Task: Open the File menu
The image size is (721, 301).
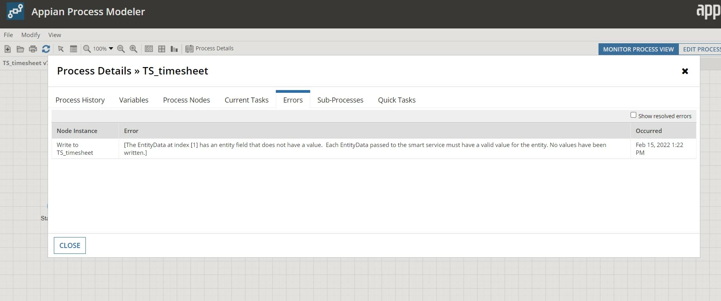Action: coord(8,35)
